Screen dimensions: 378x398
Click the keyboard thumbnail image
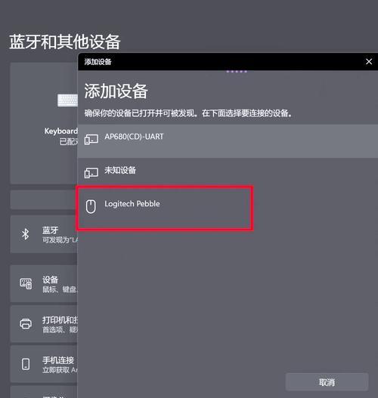67,100
